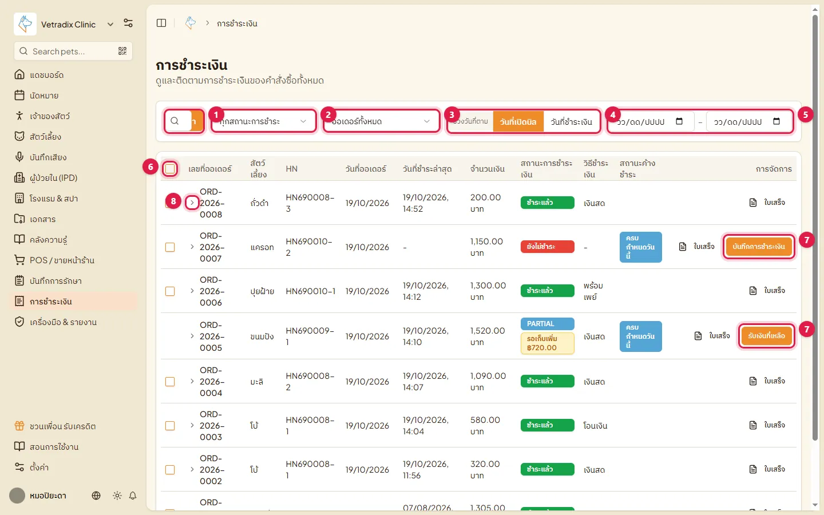Click the orange บันทึกการชำระเงิน button
Screen dimensions: 824x515
[759, 247]
